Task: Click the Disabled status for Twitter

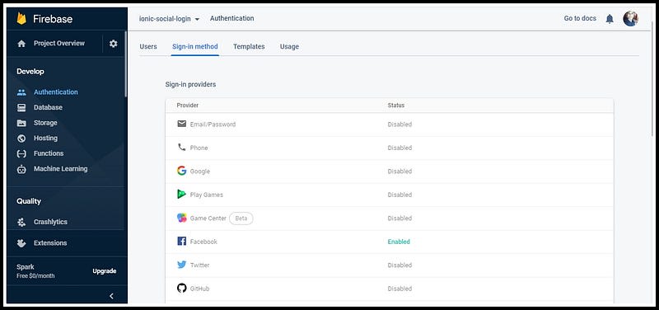Action: point(400,265)
